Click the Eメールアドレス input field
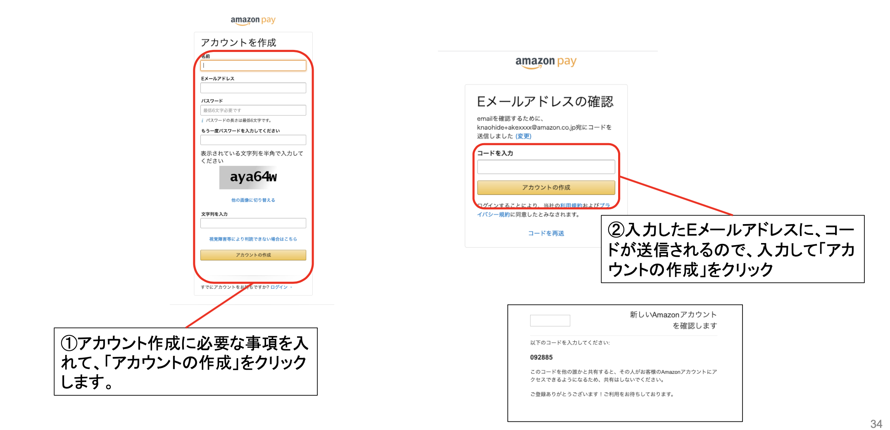This screenshot has width=890, height=430. click(253, 87)
